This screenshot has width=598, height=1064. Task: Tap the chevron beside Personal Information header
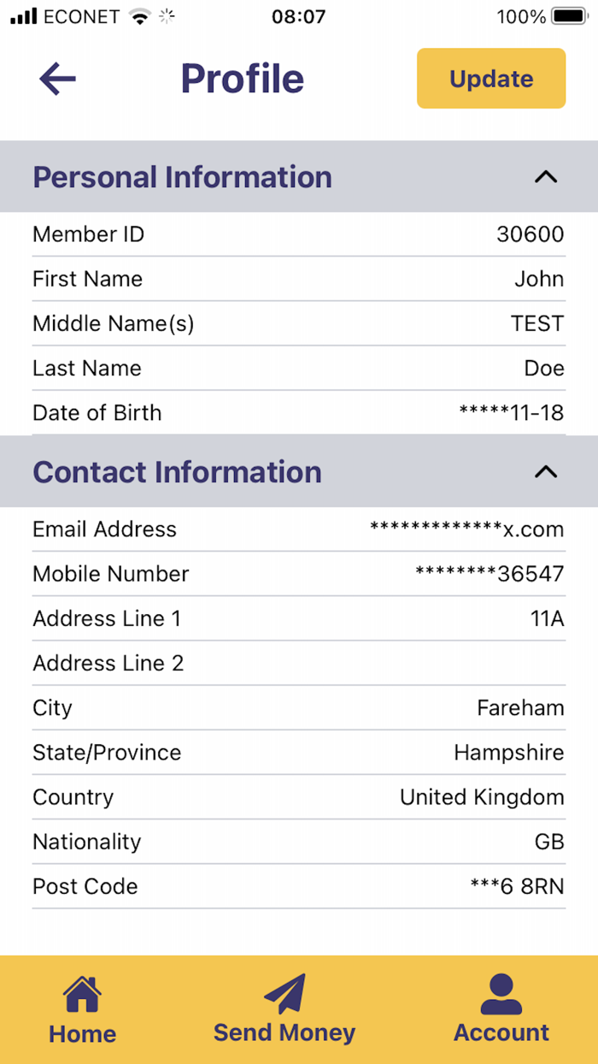tap(546, 176)
